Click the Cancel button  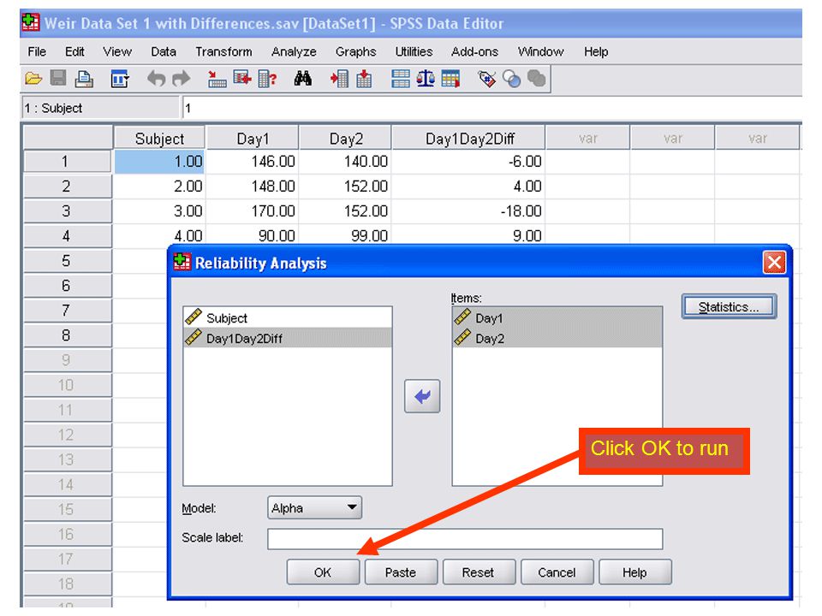point(557,572)
